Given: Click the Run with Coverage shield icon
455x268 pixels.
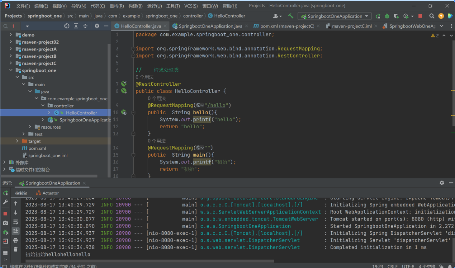Looking at the screenshot, I should click(396, 16).
